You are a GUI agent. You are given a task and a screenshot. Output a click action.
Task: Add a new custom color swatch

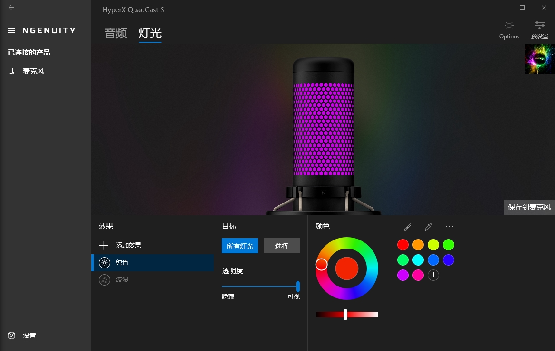pos(433,275)
